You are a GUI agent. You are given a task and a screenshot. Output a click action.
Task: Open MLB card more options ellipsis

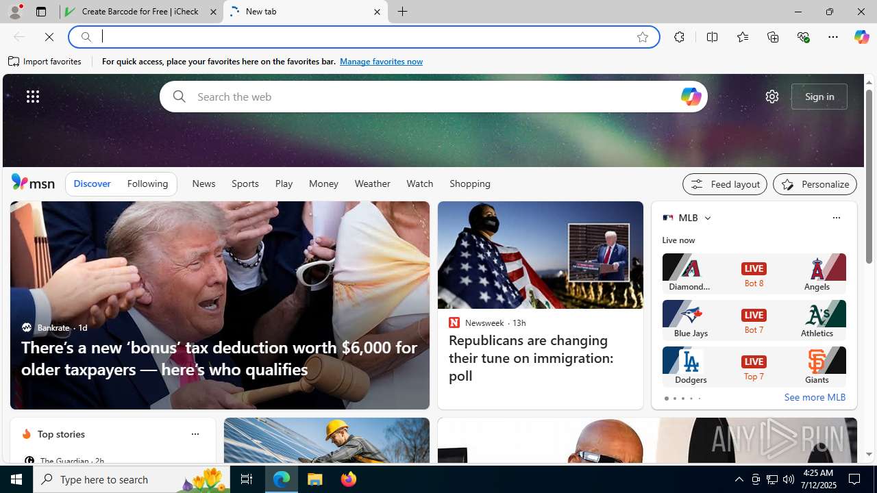pos(836,218)
